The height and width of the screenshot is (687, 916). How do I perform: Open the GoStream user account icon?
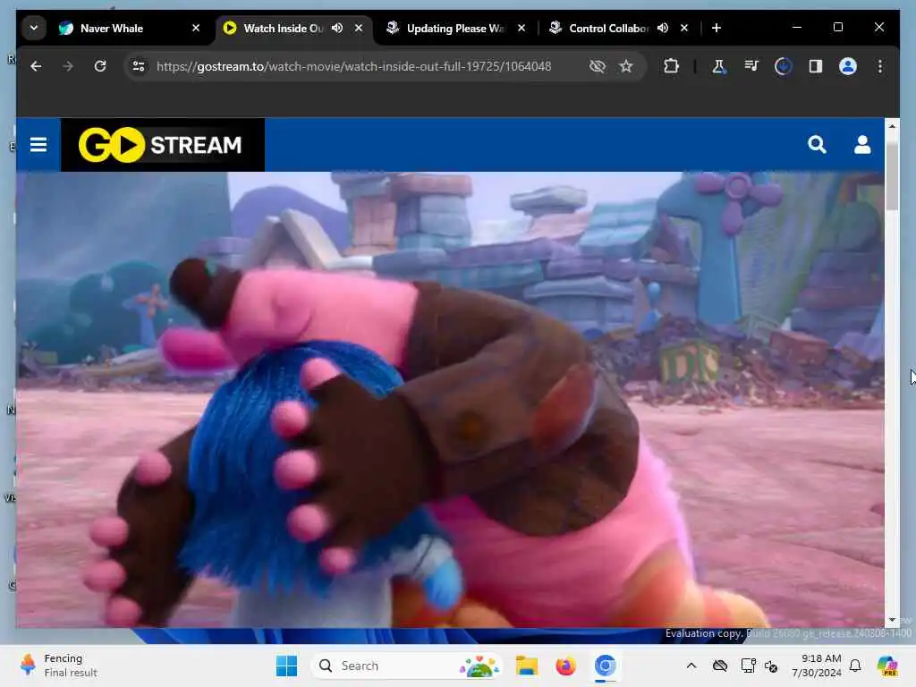(862, 144)
